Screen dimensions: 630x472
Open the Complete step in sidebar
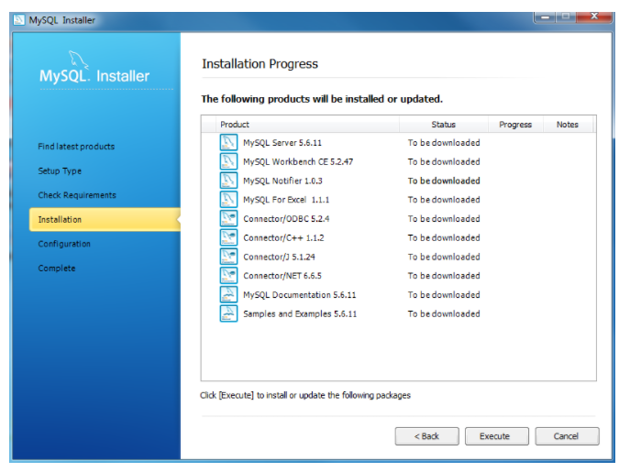(x=57, y=269)
